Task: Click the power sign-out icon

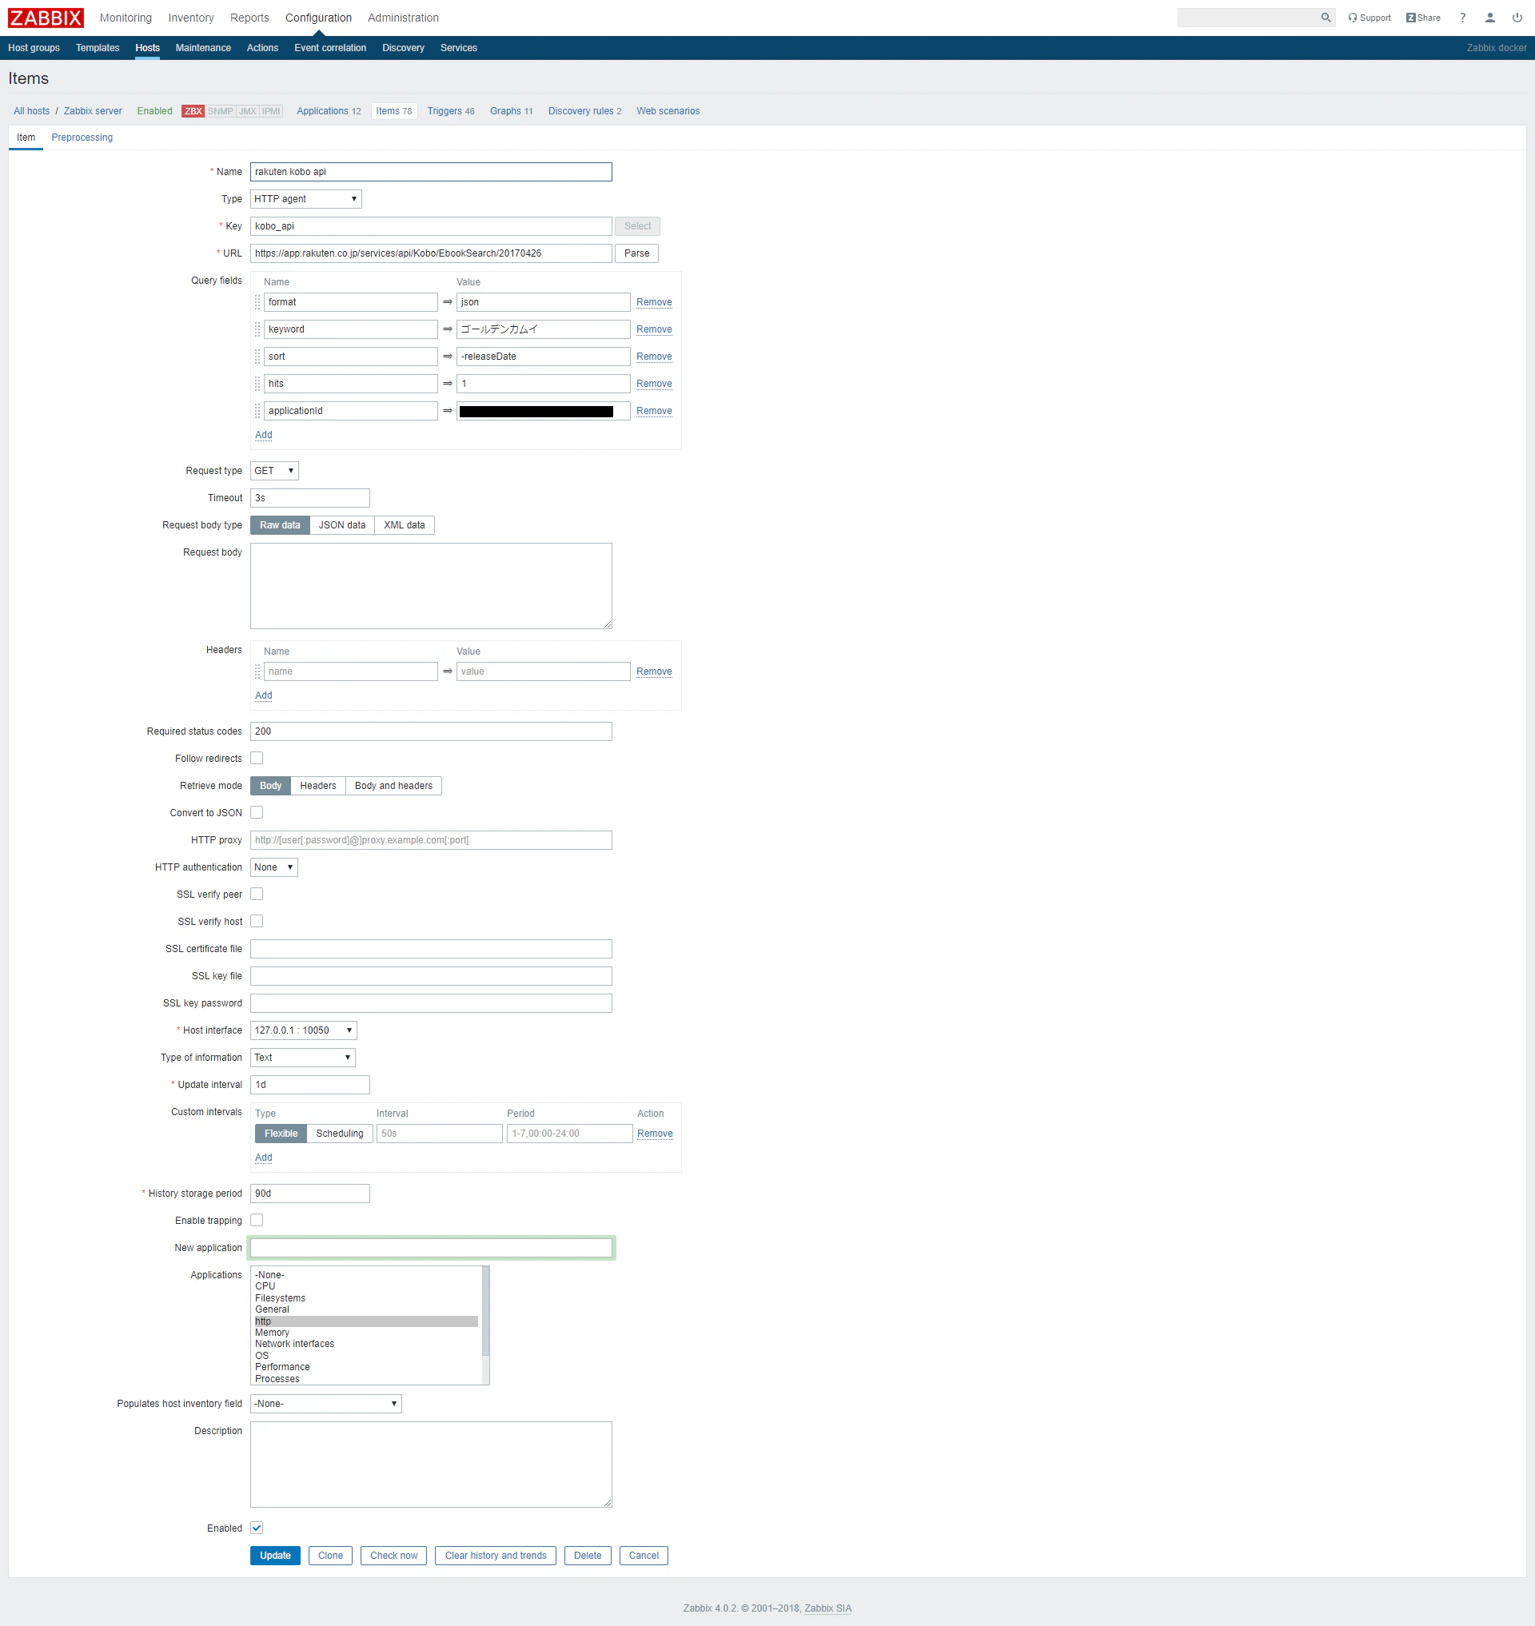Action: tap(1517, 17)
